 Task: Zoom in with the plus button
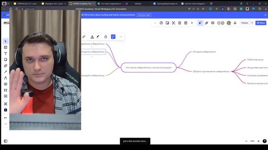pyautogui.click(x=258, y=141)
